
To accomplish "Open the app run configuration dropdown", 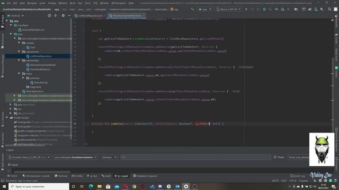I will pyautogui.click(x=204, y=9).
